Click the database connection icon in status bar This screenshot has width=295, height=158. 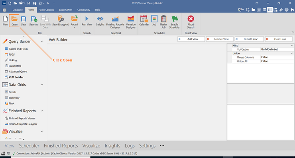pyautogui.click(x=8, y=154)
